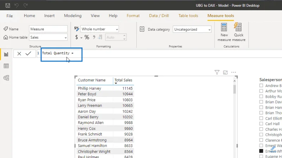Switch to the Data / Drill tab

click(159, 15)
